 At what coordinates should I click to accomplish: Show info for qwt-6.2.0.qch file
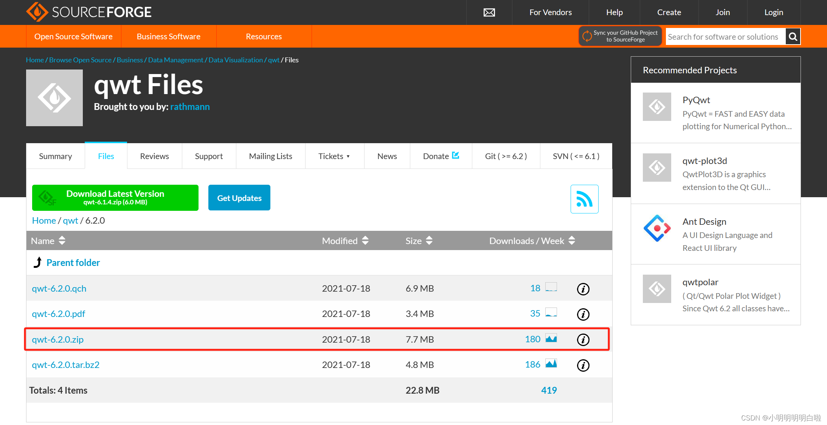click(x=583, y=289)
